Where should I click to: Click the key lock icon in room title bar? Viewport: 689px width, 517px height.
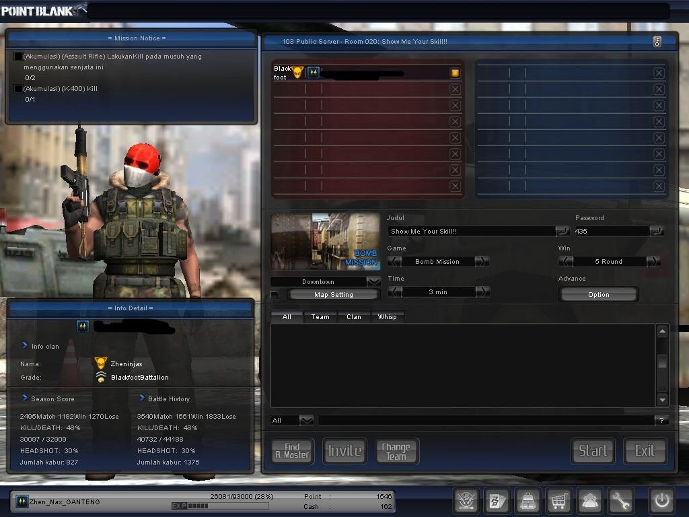(657, 42)
